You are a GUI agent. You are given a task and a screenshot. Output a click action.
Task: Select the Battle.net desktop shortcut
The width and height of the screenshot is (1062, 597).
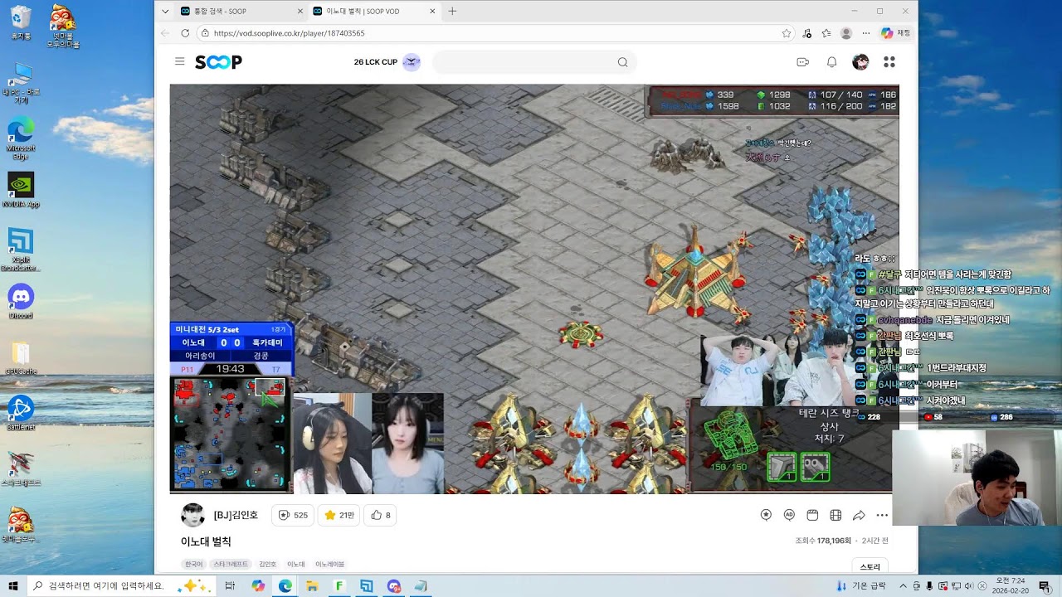(x=21, y=413)
